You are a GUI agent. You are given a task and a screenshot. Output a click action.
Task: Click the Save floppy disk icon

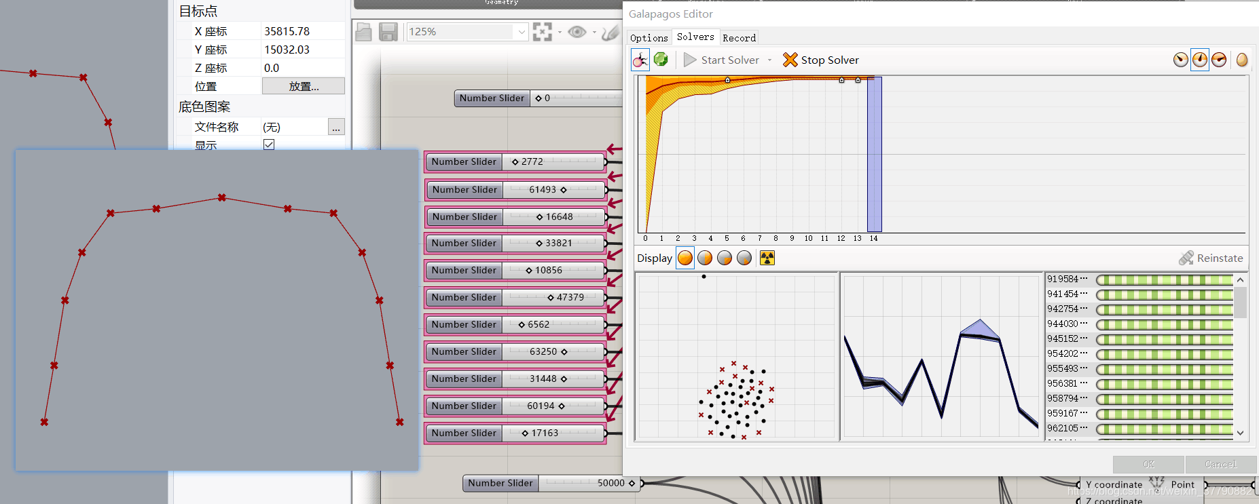[x=388, y=32]
